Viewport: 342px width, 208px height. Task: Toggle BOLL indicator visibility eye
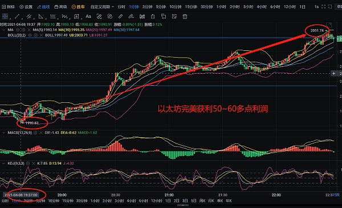pyautogui.click(x=30, y=35)
